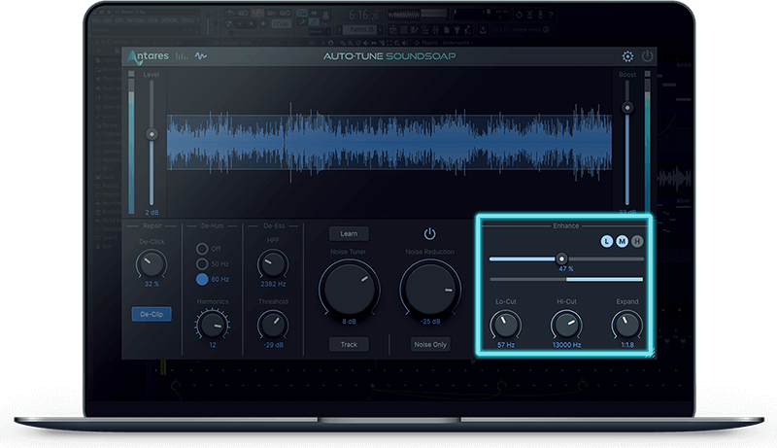Toggle the M enhance band button
Image resolution: width=777 pixels, height=448 pixels.
pos(622,241)
